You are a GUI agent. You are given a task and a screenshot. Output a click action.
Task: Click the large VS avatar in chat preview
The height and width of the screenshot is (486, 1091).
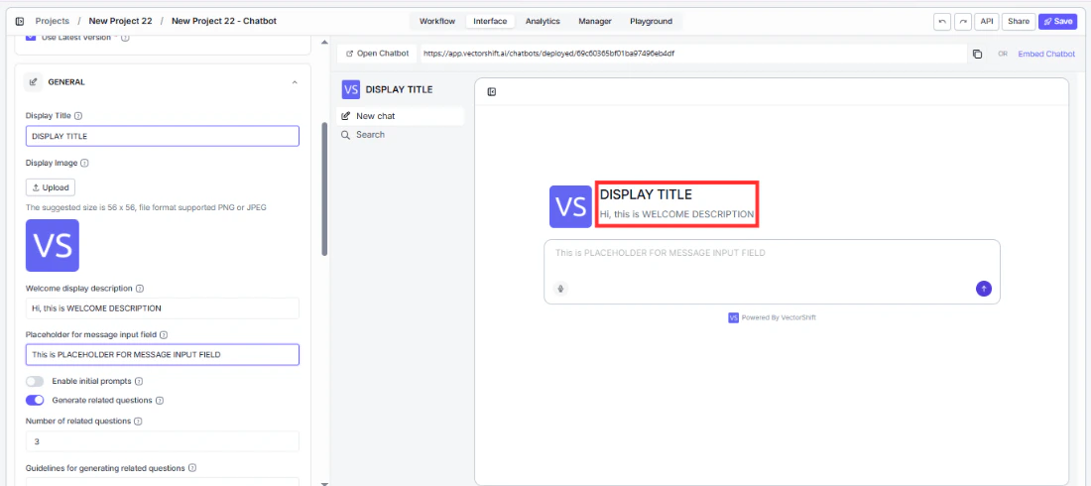click(x=570, y=206)
